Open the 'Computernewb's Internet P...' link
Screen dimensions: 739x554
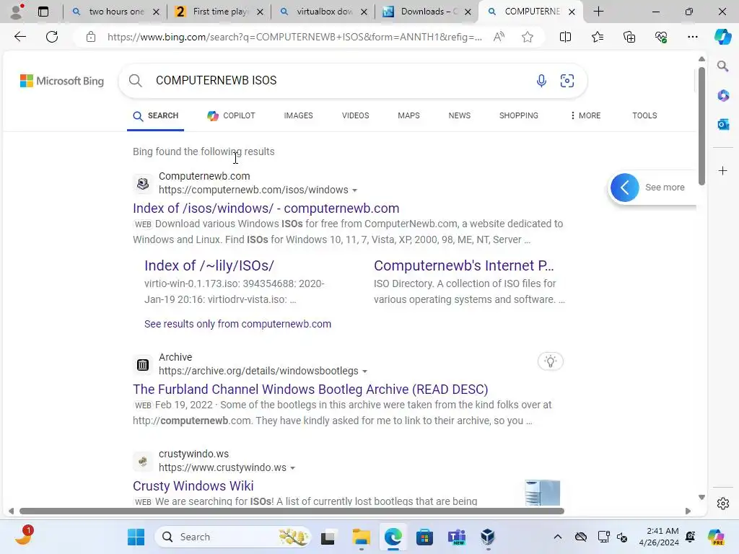pyautogui.click(x=464, y=265)
